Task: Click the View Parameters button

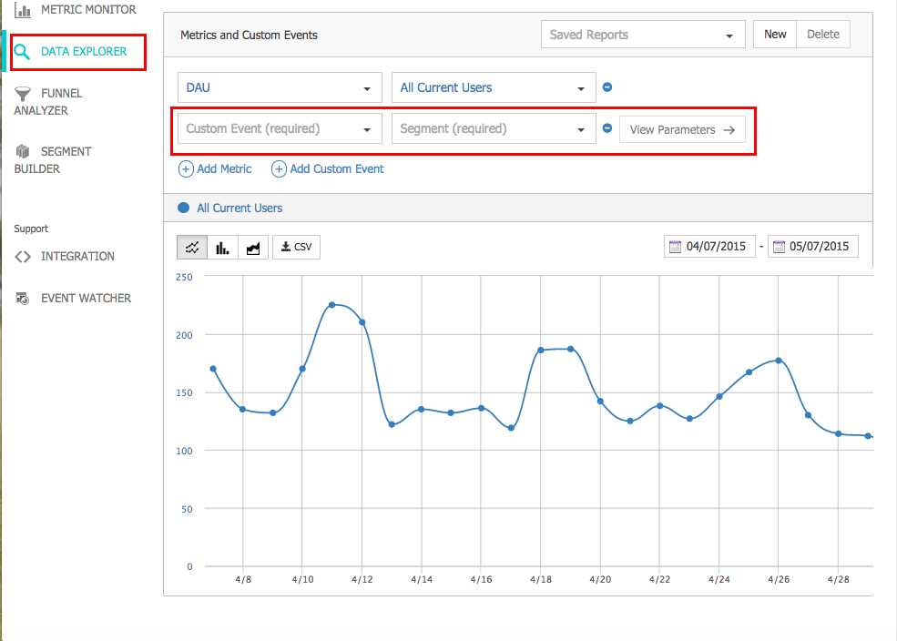Action: pyautogui.click(x=682, y=129)
